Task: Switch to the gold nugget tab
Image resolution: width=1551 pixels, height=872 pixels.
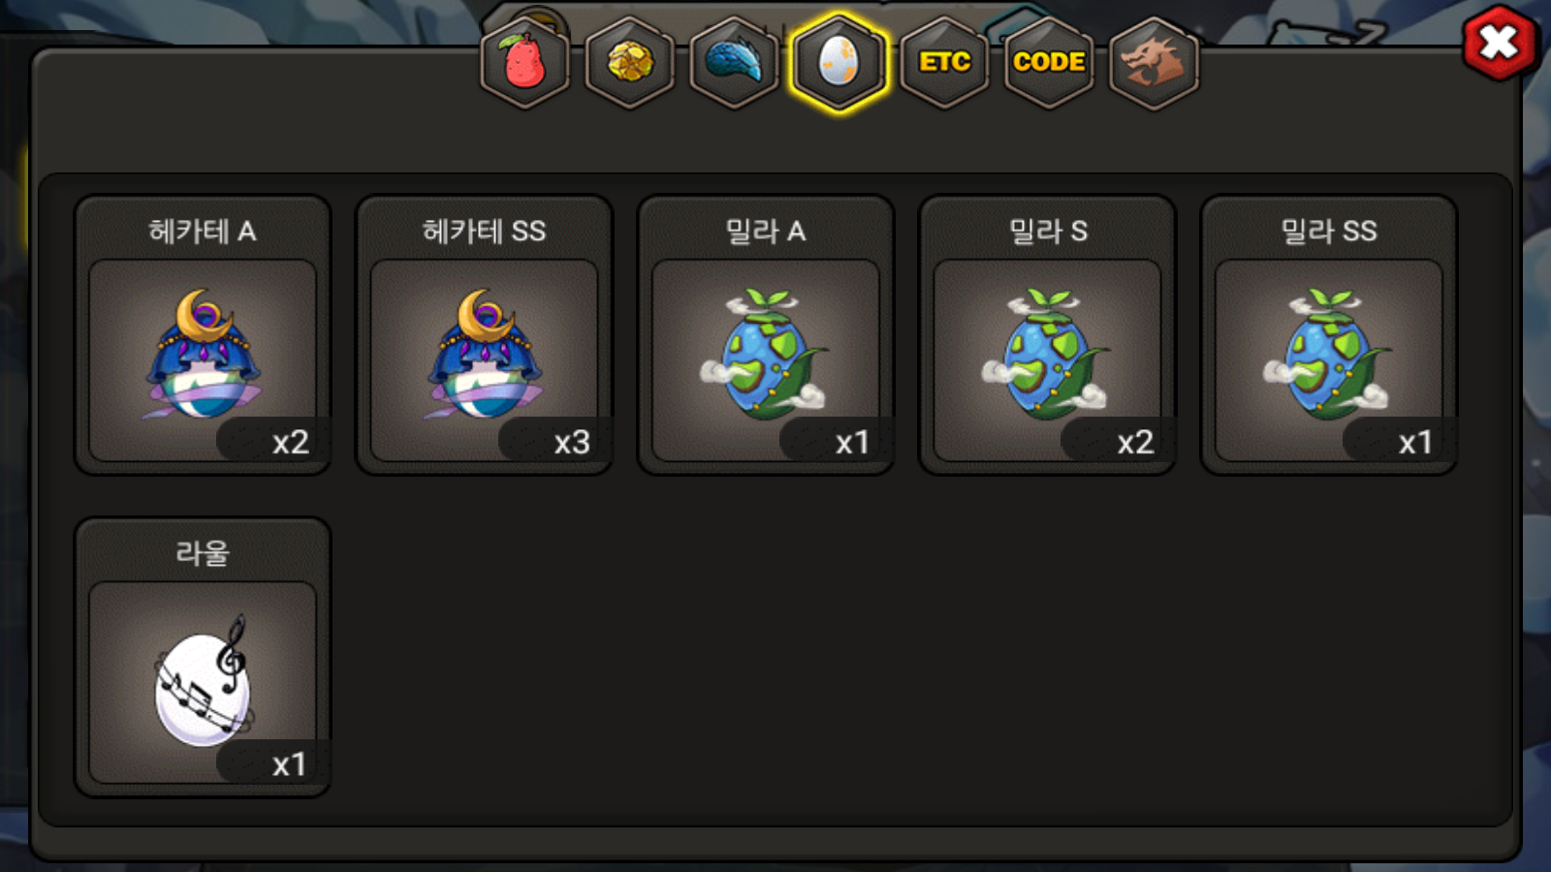Action: [x=630, y=63]
